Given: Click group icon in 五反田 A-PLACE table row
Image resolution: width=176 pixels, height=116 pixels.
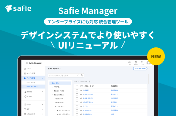Looking at the screenshot, I should [81, 94].
